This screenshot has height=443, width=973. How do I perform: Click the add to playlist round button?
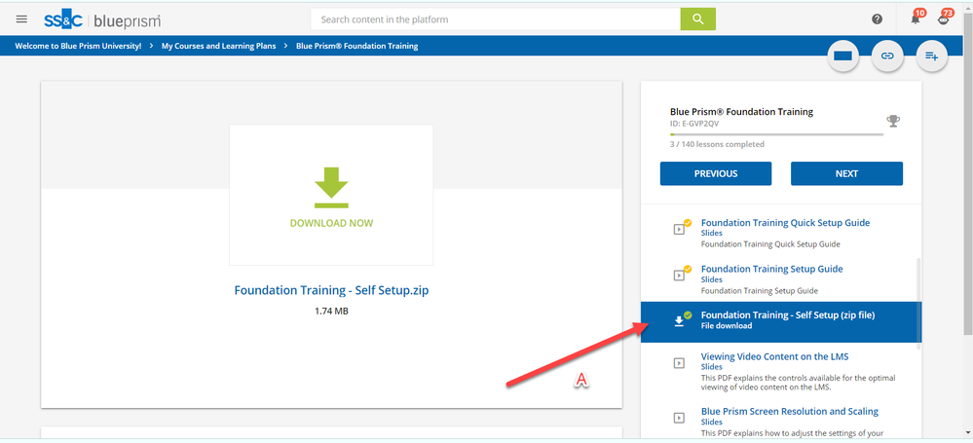coord(932,55)
